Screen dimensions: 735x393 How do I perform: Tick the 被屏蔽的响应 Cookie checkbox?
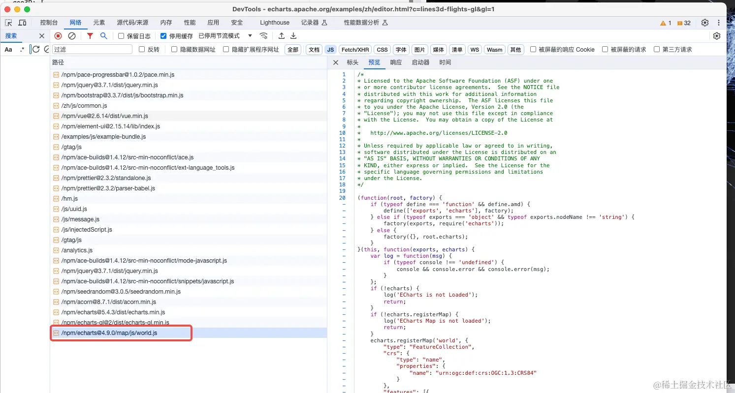pyautogui.click(x=533, y=49)
